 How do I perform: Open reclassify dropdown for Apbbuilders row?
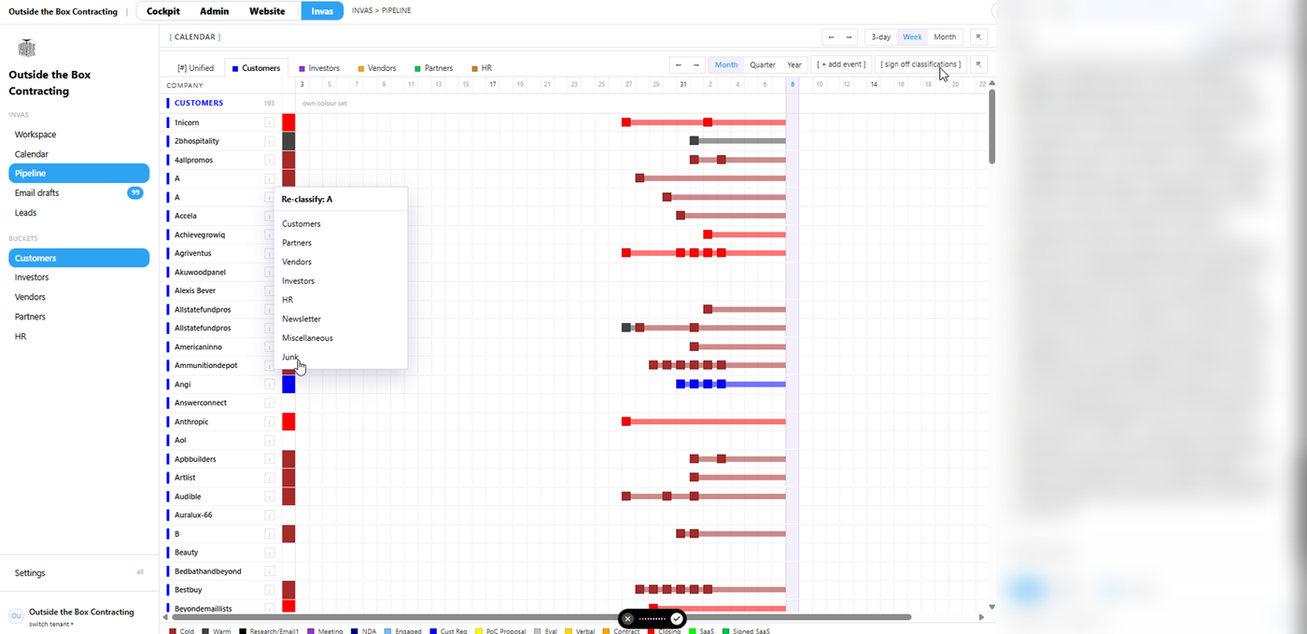coord(269,458)
